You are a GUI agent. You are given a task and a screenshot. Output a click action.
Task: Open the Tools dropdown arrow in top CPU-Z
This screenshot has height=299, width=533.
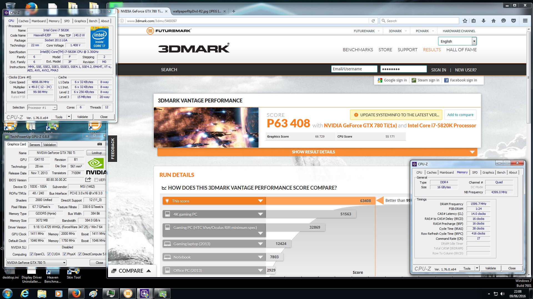pos(69,117)
